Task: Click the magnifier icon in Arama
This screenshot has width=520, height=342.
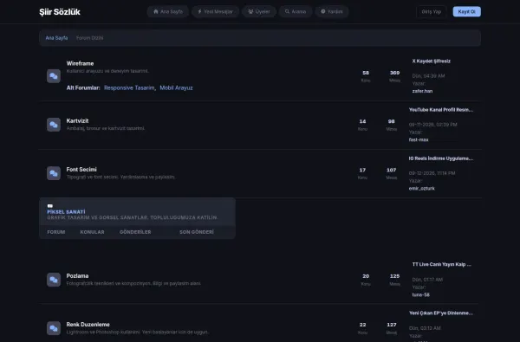Action: pyautogui.click(x=287, y=11)
